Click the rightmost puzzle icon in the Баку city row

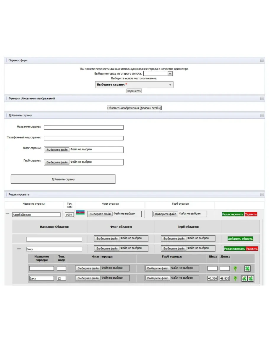click(251, 278)
